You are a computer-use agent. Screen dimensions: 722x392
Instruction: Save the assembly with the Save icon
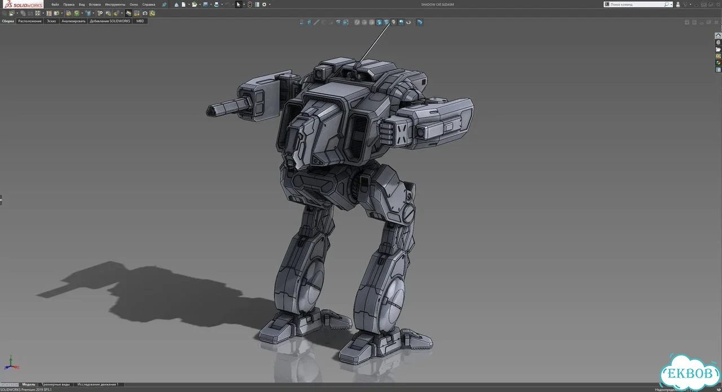pyautogui.click(x=205, y=5)
